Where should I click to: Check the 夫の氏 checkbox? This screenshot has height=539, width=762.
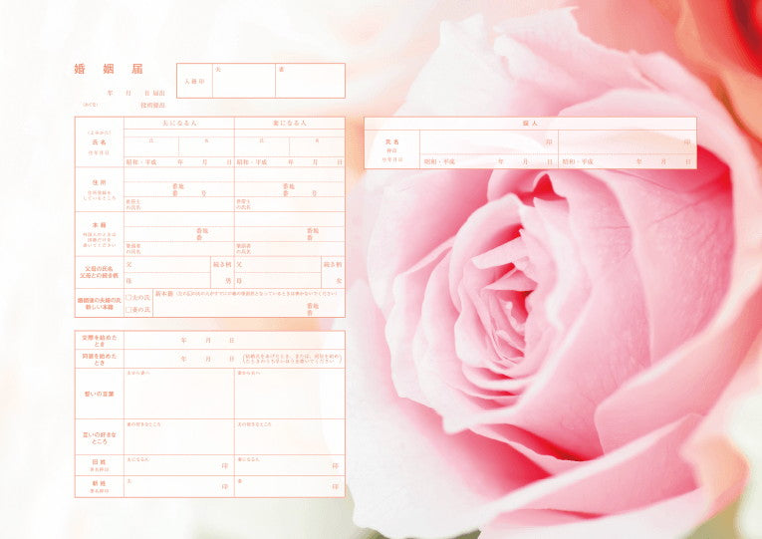tap(127, 297)
